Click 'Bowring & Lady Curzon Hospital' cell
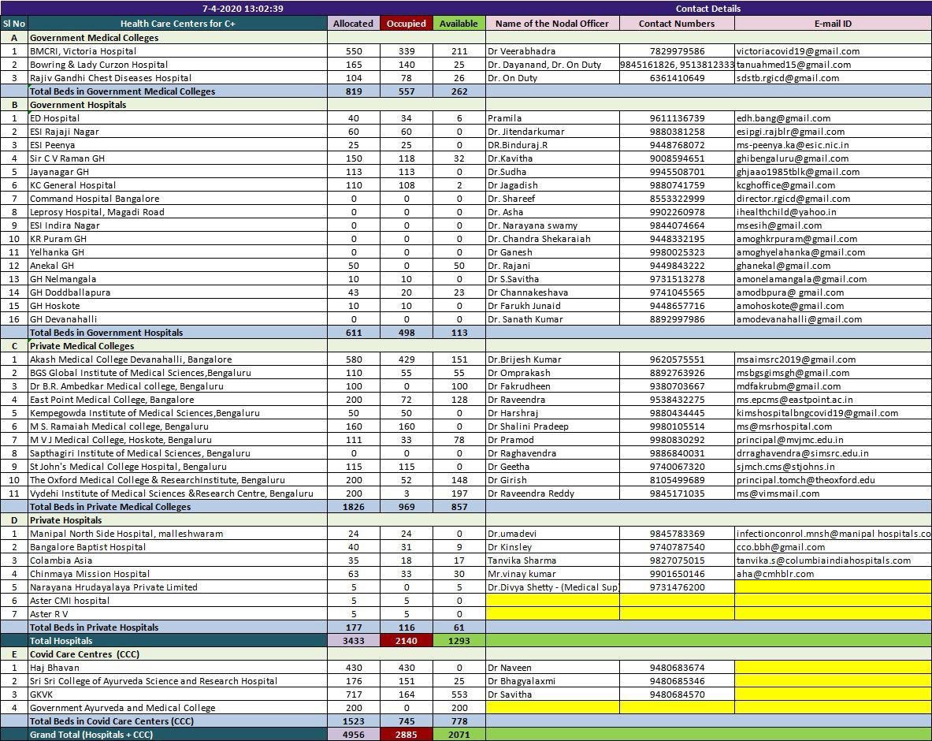Image resolution: width=932 pixels, height=741 pixels. (x=178, y=64)
